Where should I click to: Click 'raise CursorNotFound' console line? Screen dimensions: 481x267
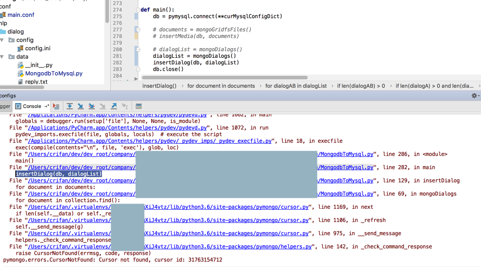point(83,253)
